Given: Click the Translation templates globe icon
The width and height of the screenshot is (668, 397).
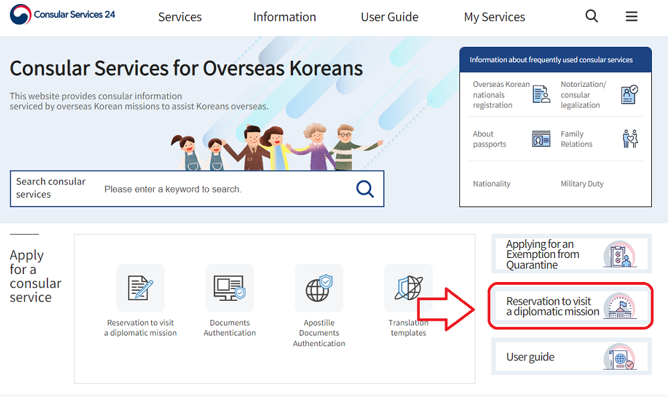Looking at the screenshot, I should click(x=408, y=288).
